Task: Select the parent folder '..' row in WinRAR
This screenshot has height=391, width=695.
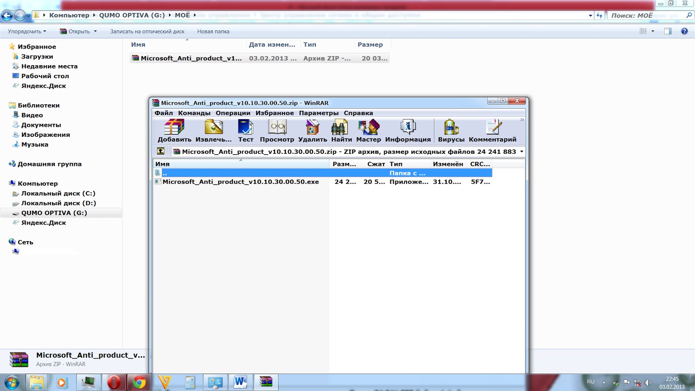Action: coord(323,173)
